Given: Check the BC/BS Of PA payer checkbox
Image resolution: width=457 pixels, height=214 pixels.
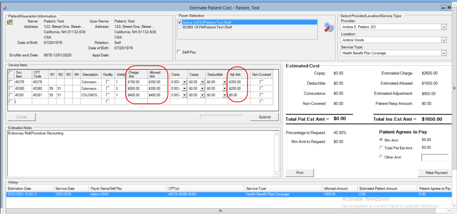Looking at the screenshot, I should pos(180,27).
